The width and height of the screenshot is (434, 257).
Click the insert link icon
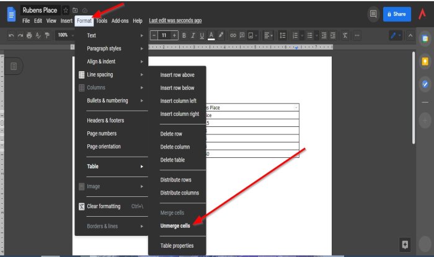[x=233, y=35]
